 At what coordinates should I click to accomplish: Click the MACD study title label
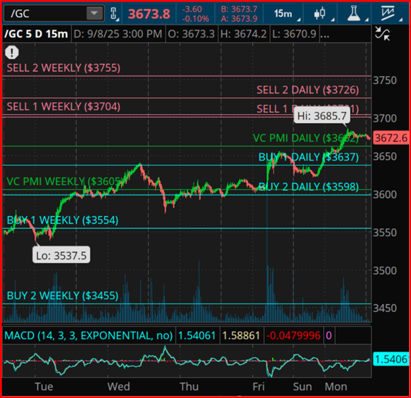[x=89, y=336]
